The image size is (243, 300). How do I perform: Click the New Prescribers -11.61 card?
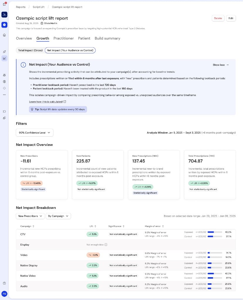(x=42, y=175)
